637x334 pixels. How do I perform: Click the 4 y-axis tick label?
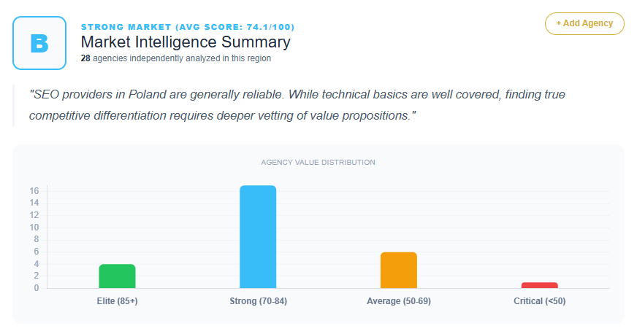pos(37,264)
